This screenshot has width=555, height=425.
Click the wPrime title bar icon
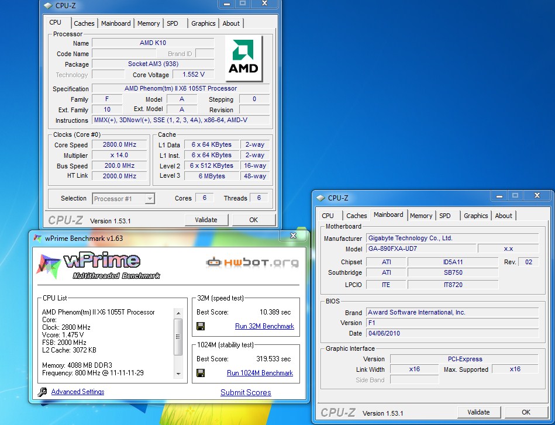(37, 238)
